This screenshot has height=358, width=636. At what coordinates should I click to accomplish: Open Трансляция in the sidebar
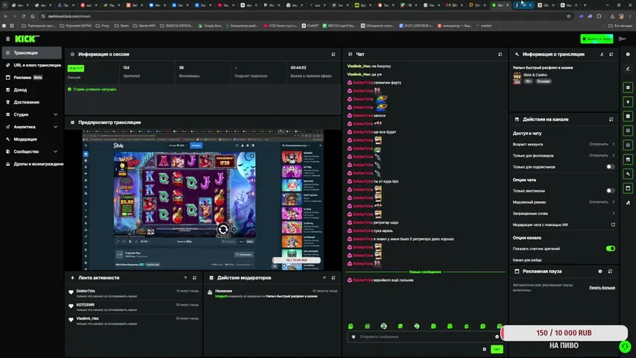31,53
